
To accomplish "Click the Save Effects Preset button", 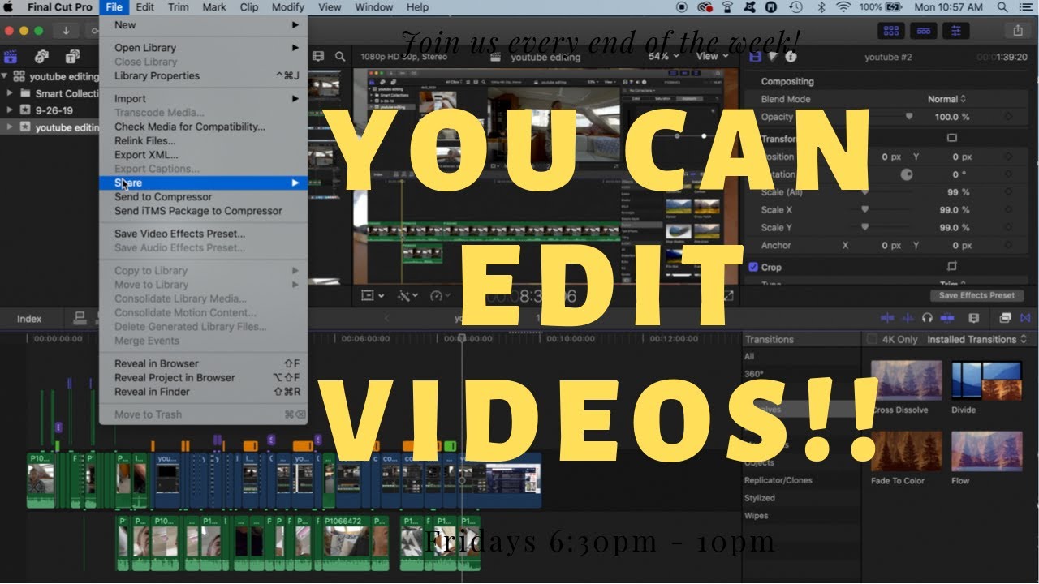I will (x=976, y=295).
